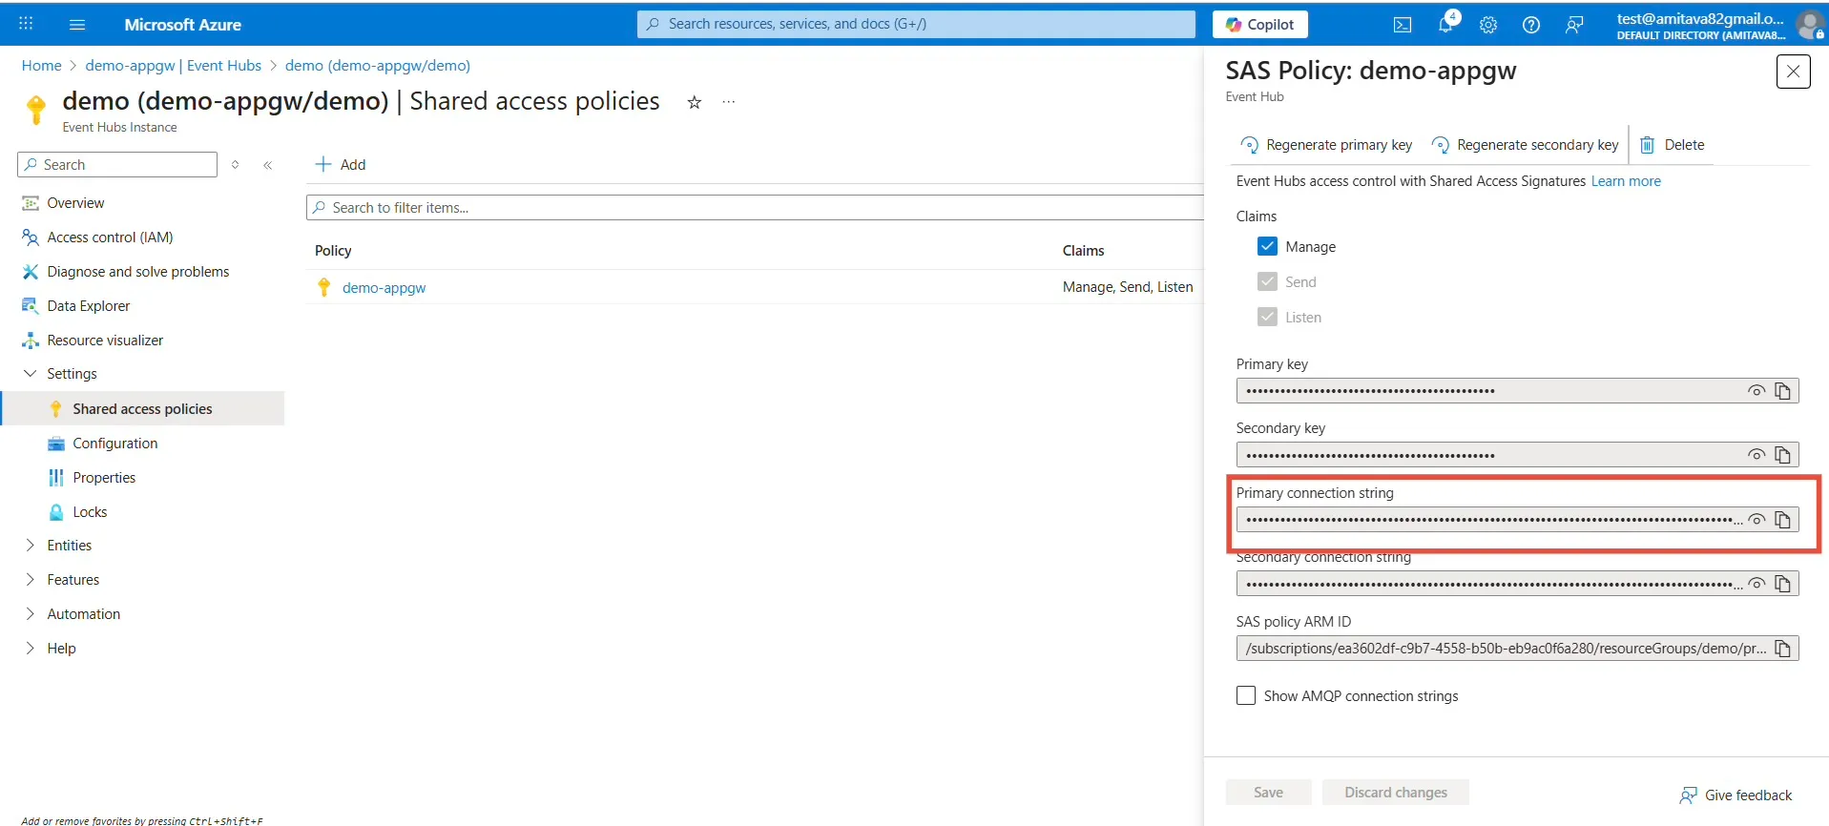
Task: Click the Policy column header
Action: [333, 251]
